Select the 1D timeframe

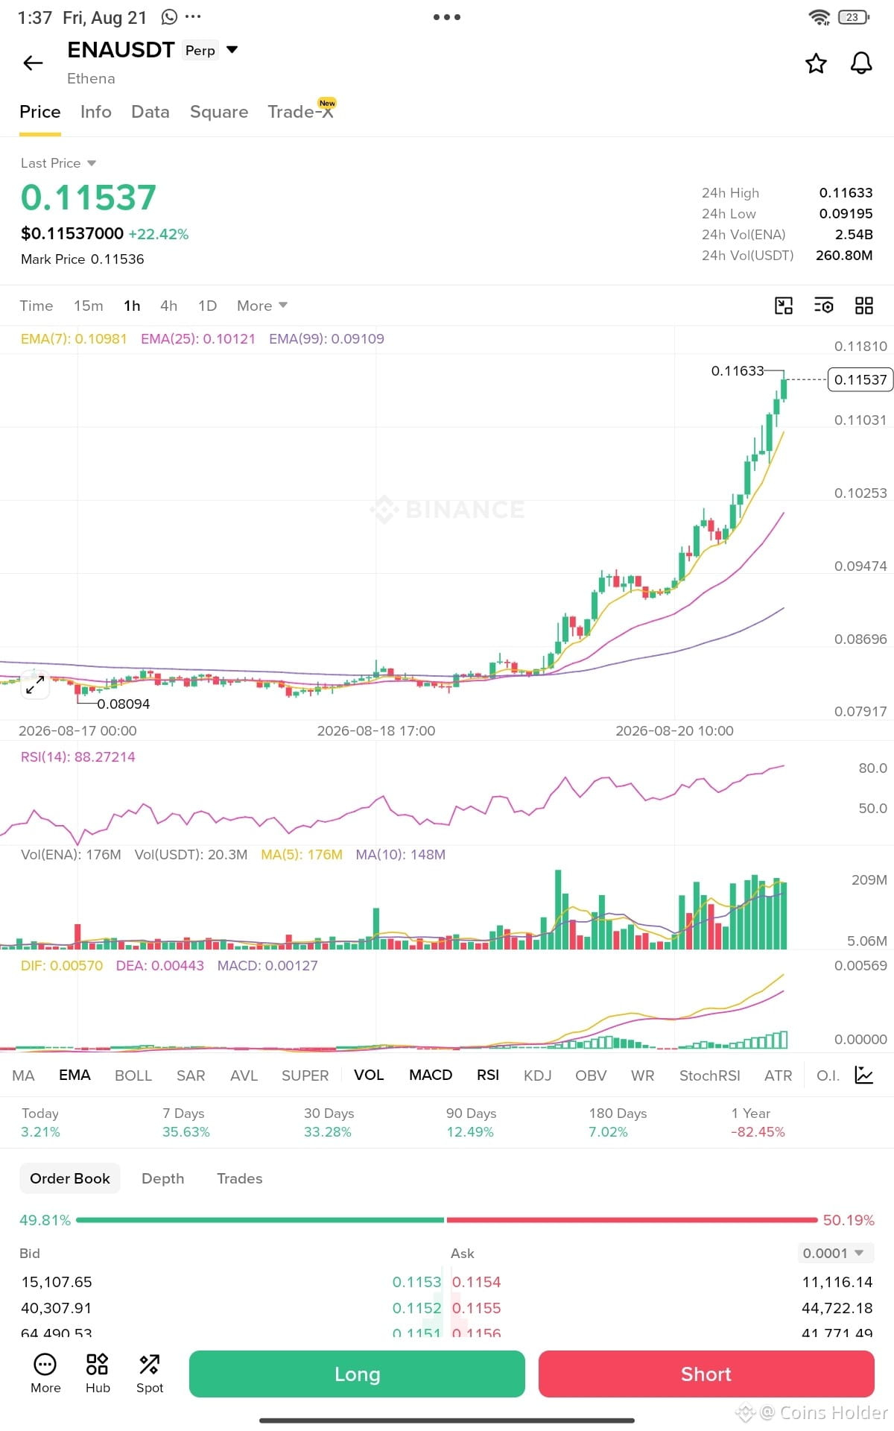point(208,306)
